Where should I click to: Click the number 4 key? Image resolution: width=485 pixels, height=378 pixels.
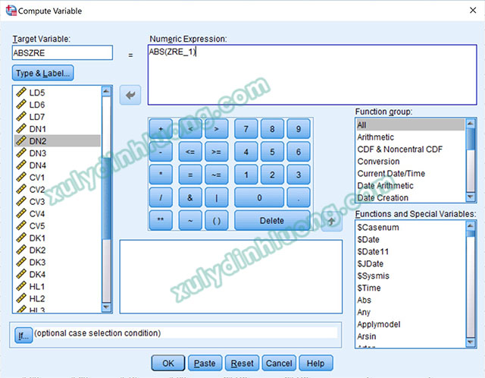pyautogui.click(x=246, y=152)
